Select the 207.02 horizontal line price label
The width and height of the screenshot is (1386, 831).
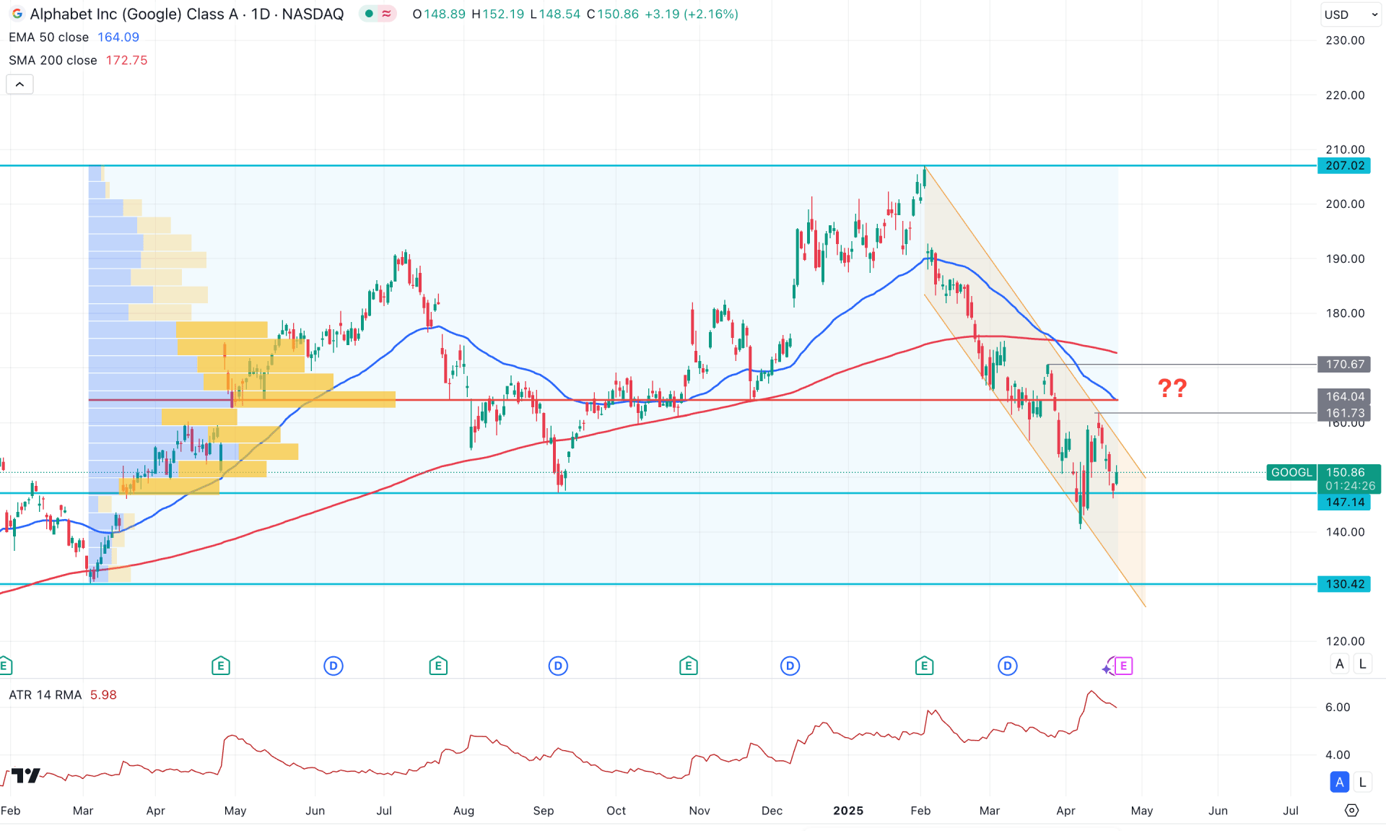pos(1344,165)
